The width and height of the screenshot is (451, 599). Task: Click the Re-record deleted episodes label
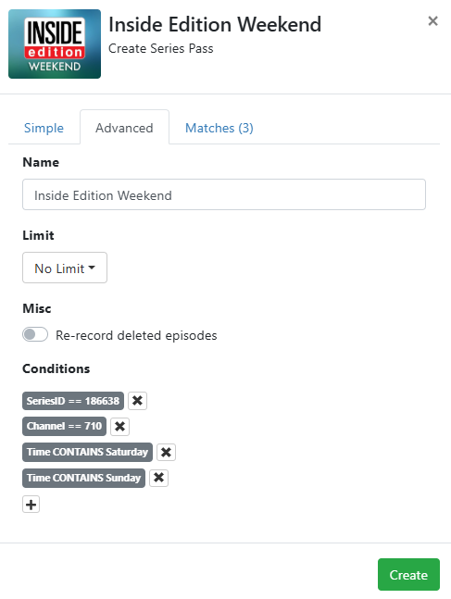click(136, 335)
